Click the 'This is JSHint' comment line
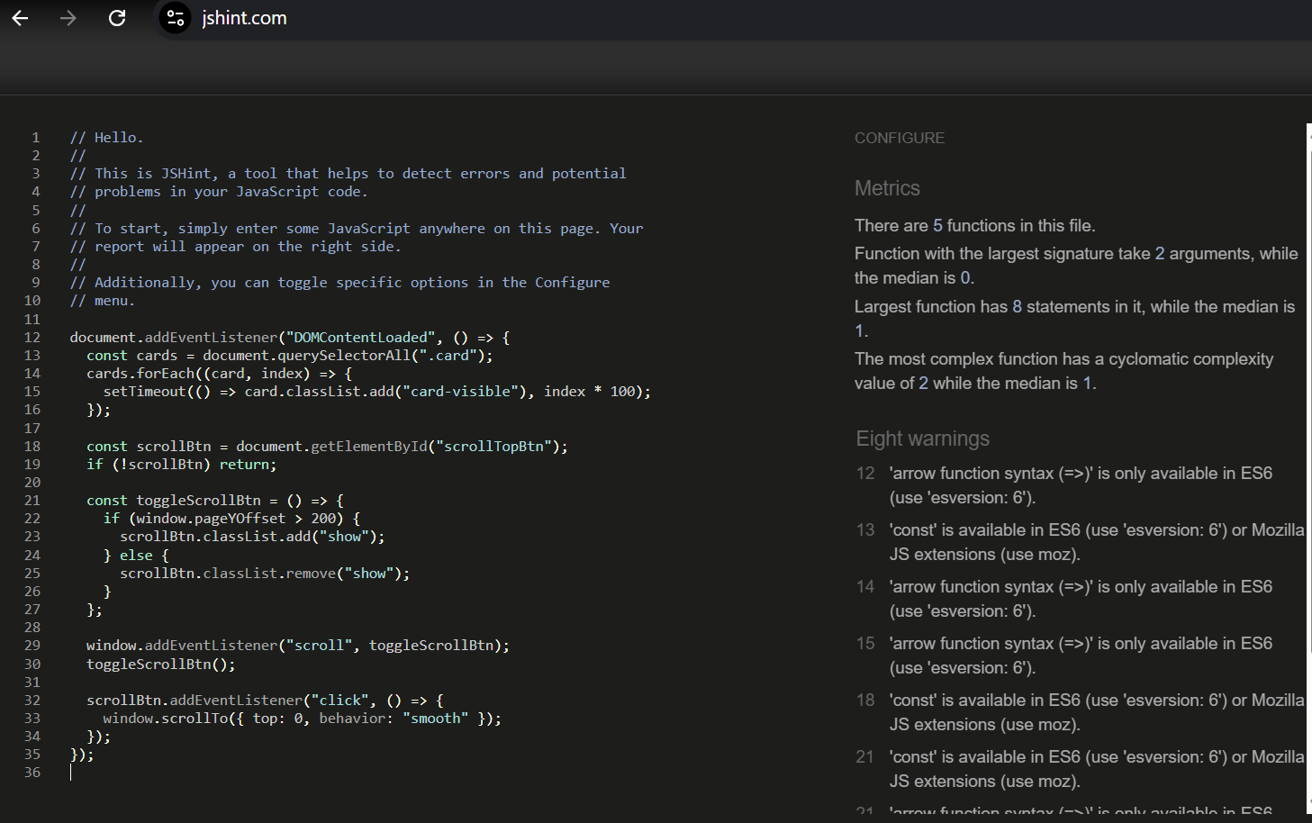Viewport: 1312px width, 823px height. coord(348,174)
